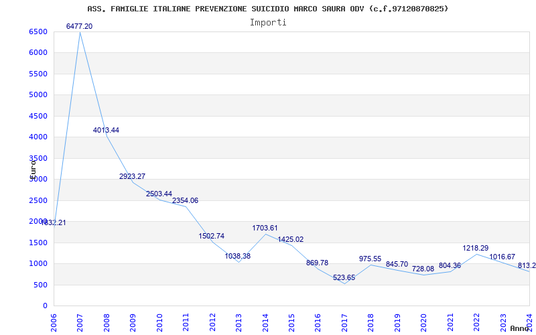Screen dimensions: 536x335
Task: Click the x-axis year 2009
Action: click(133, 322)
